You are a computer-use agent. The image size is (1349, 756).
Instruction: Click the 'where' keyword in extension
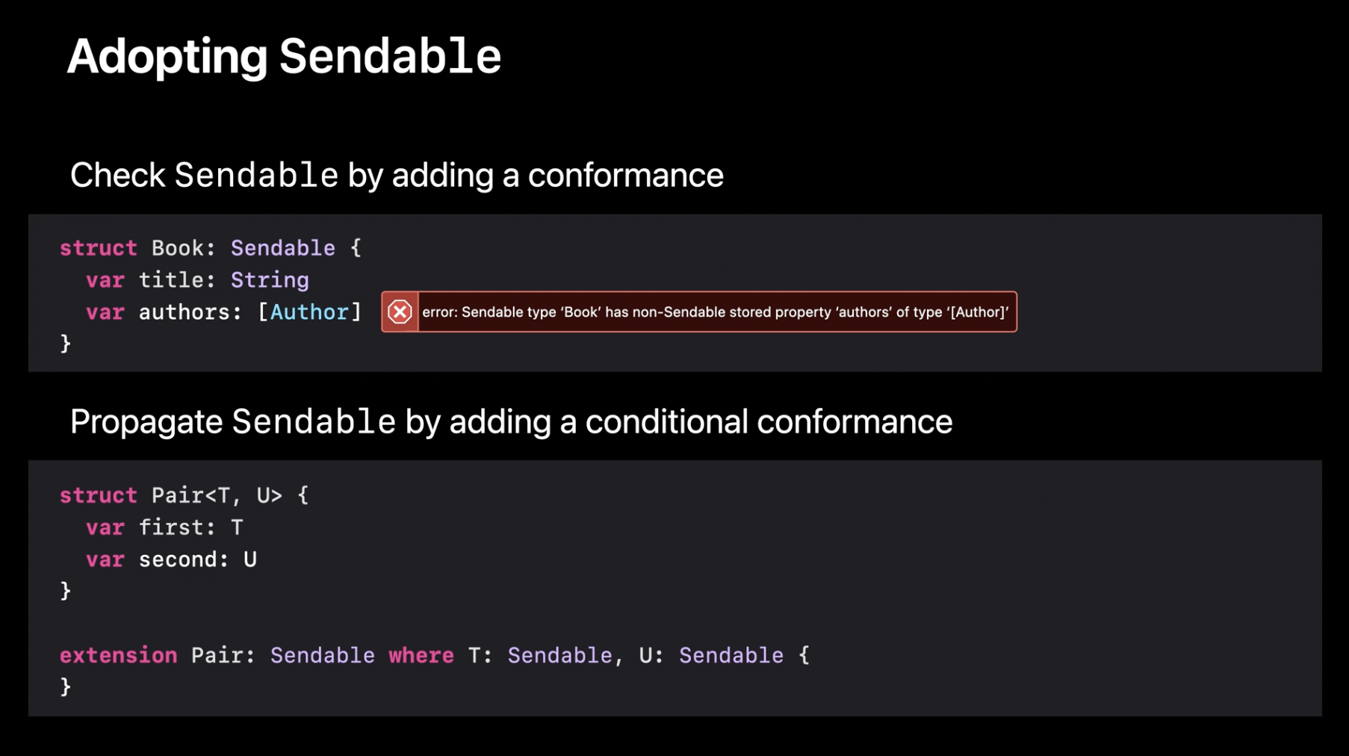point(421,655)
